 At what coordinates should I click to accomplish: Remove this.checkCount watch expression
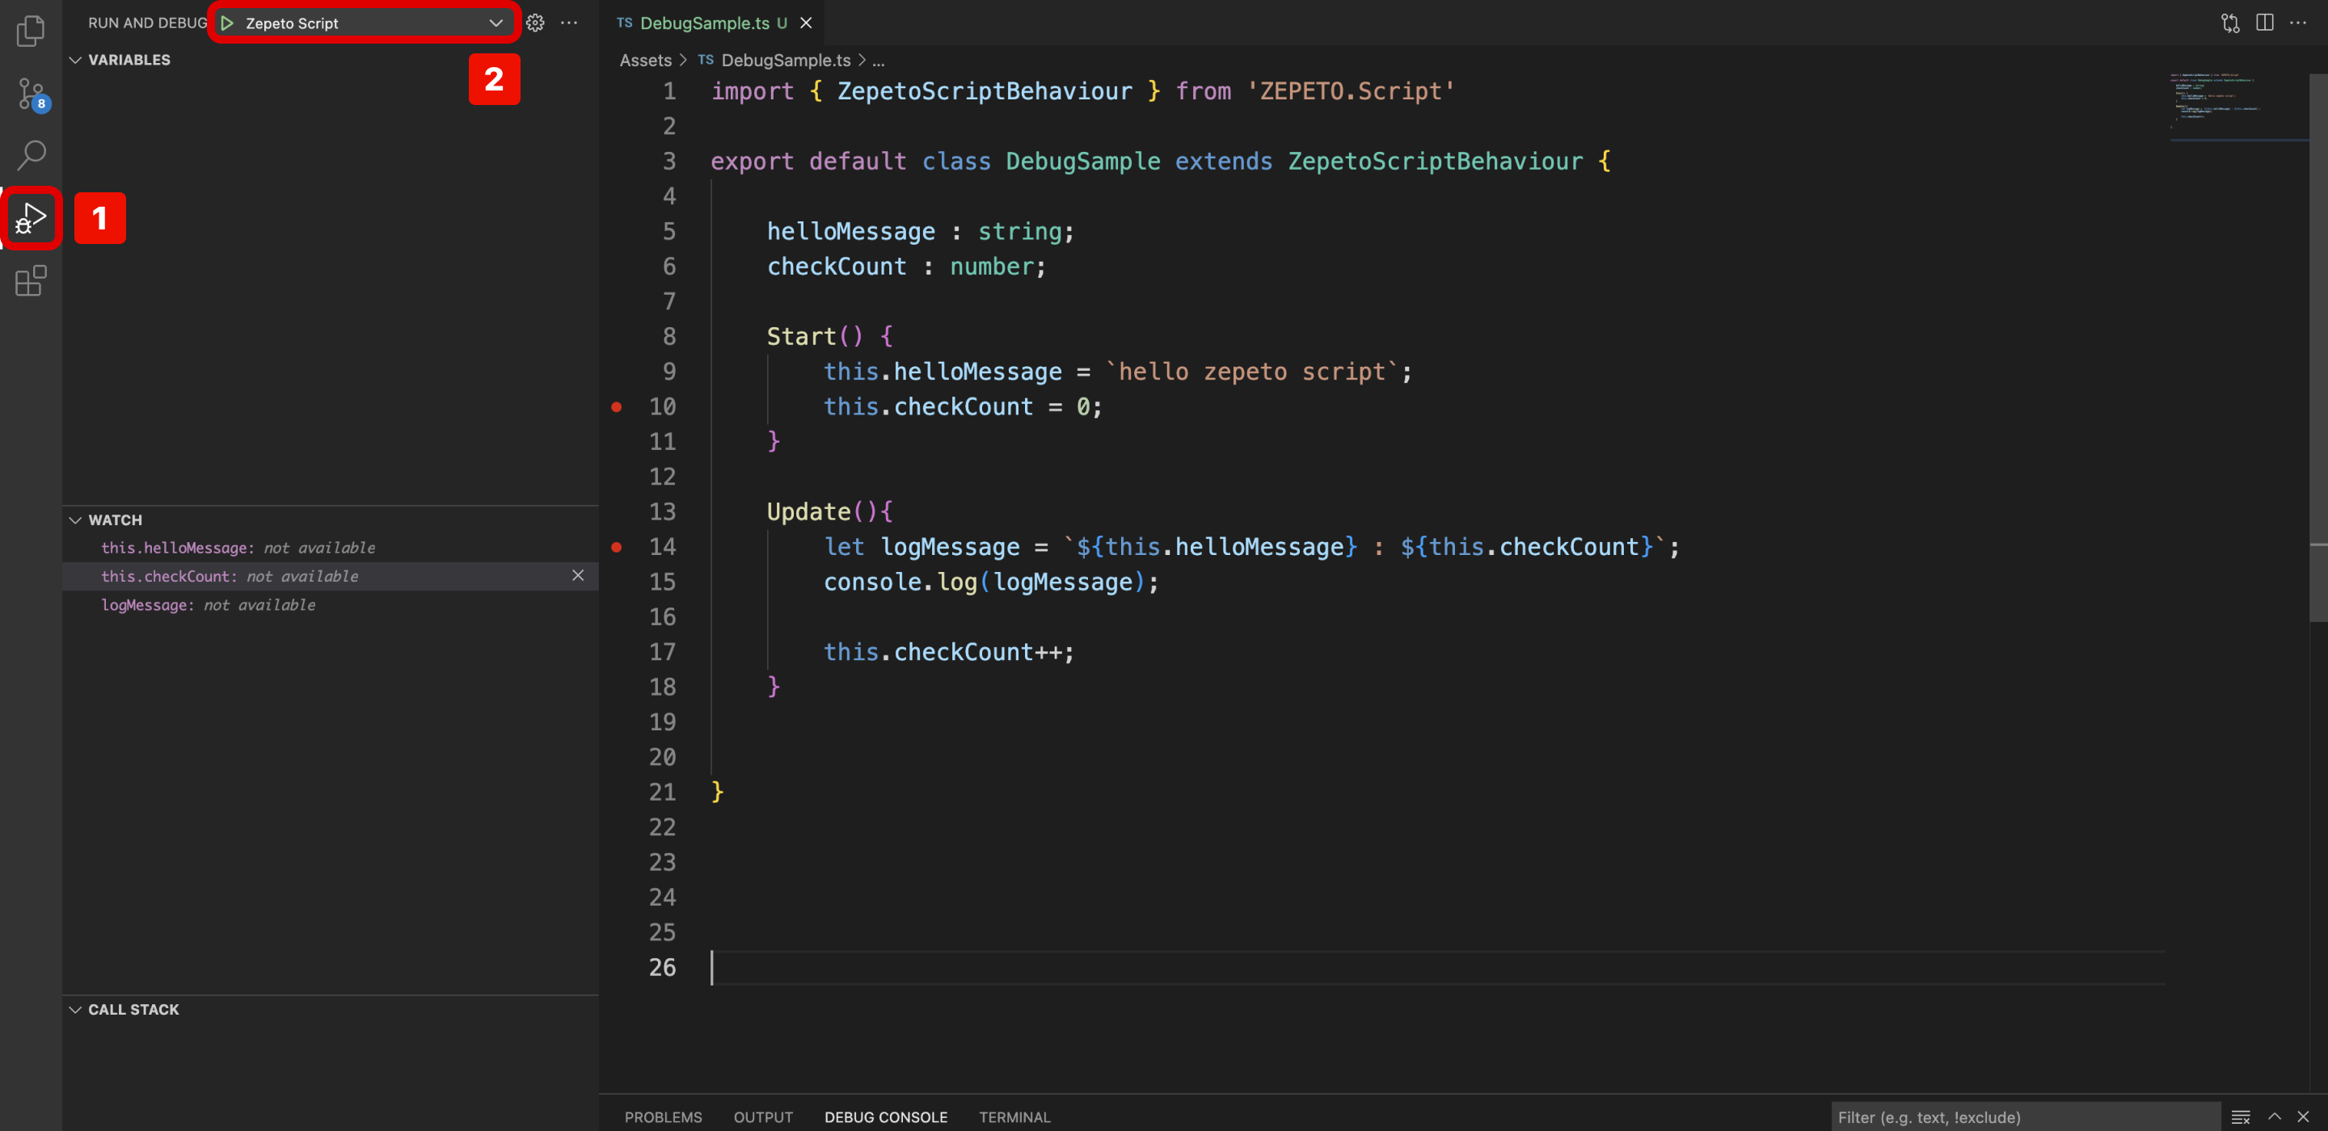coord(577,575)
